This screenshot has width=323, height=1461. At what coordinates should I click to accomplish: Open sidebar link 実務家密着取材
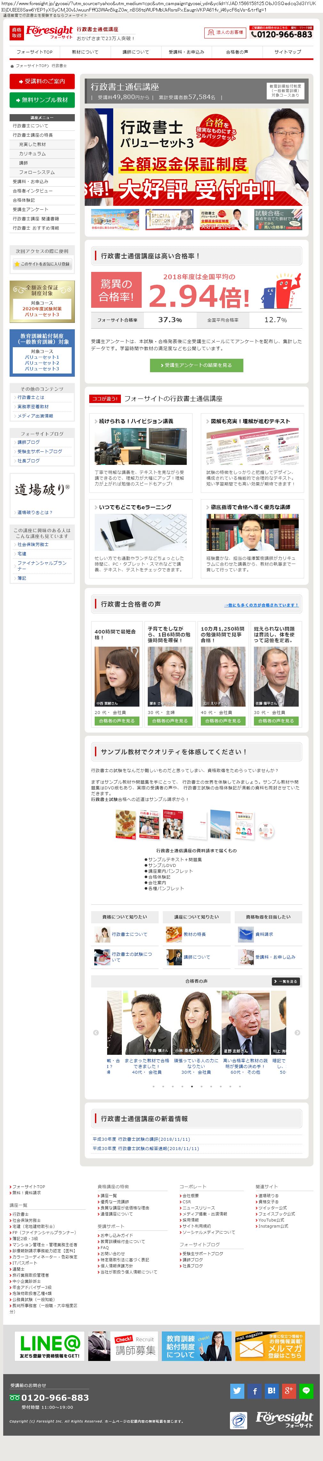(x=33, y=407)
